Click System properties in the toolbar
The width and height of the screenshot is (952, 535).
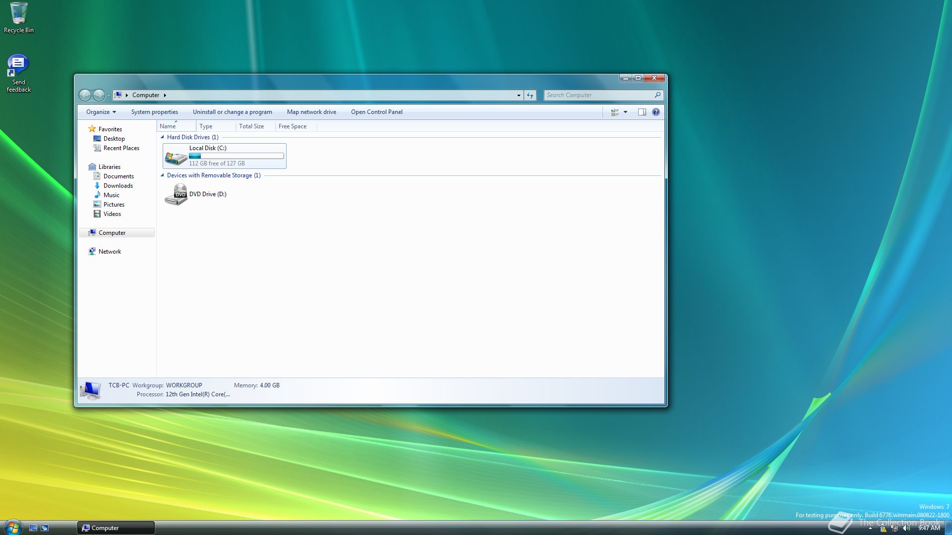[155, 112]
